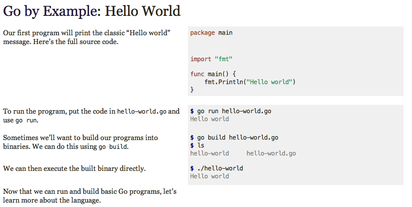This screenshot has height=207, width=412.
Task: Click the paragraph starting "Now that we can run"
Action: click(x=90, y=196)
